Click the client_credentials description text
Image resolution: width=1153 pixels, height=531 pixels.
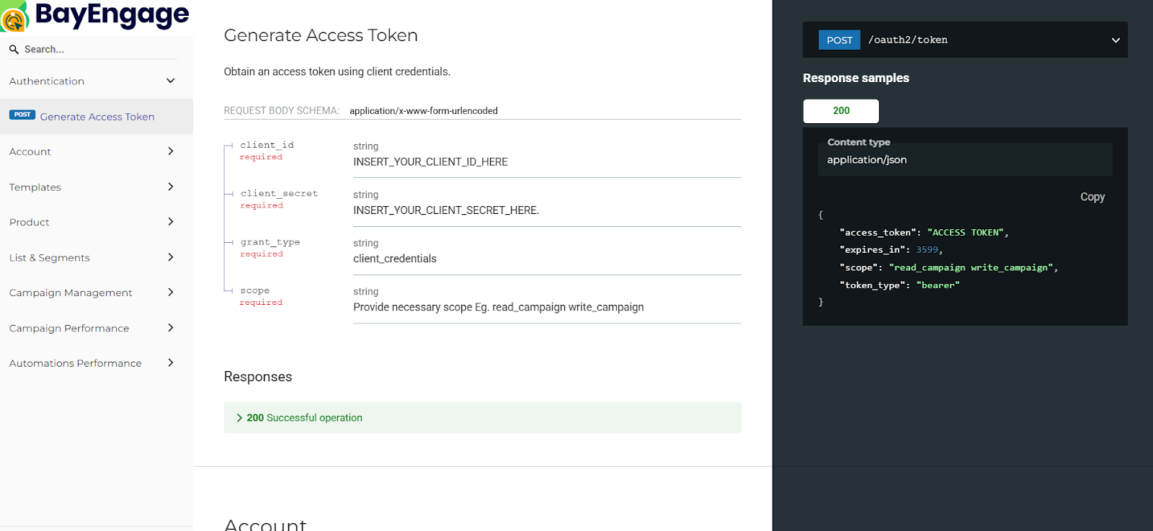[395, 259]
